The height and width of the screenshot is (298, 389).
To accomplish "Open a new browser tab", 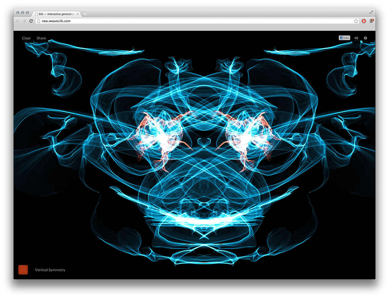I will 85,14.
